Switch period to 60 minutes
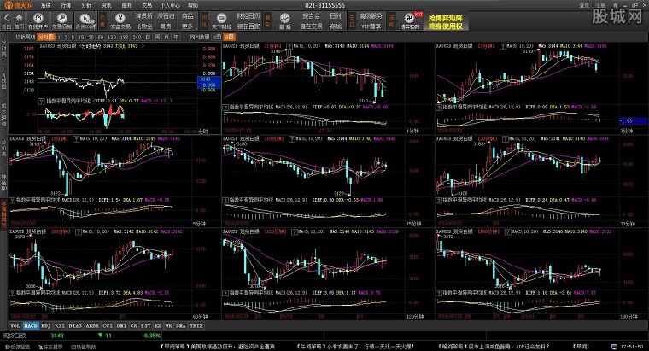This screenshot has width=649, height=351. pyautogui.click(x=101, y=37)
